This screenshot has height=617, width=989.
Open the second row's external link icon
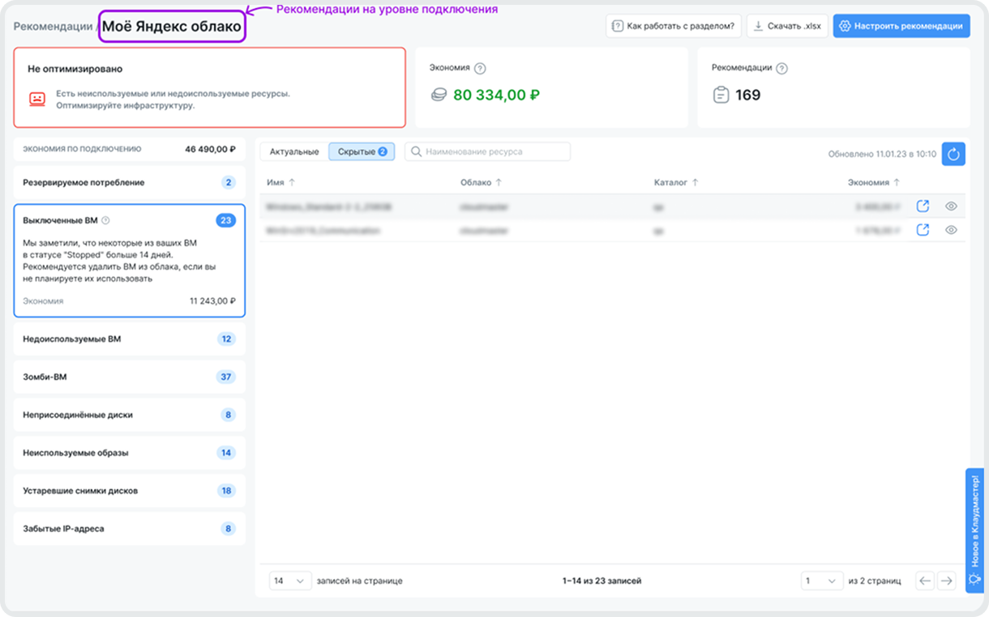click(923, 230)
